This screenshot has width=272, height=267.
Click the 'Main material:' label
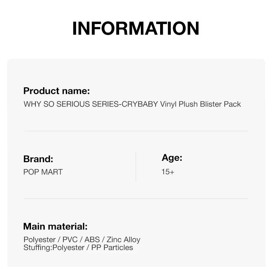click(55, 226)
